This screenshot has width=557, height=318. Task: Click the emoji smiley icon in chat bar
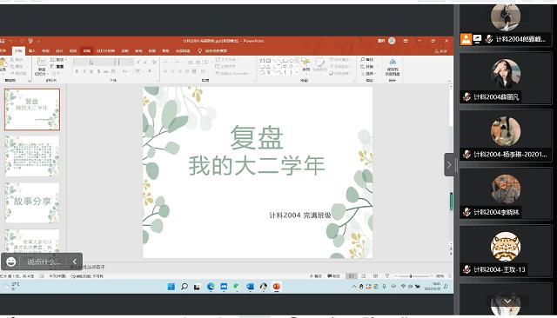coord(11,262)
